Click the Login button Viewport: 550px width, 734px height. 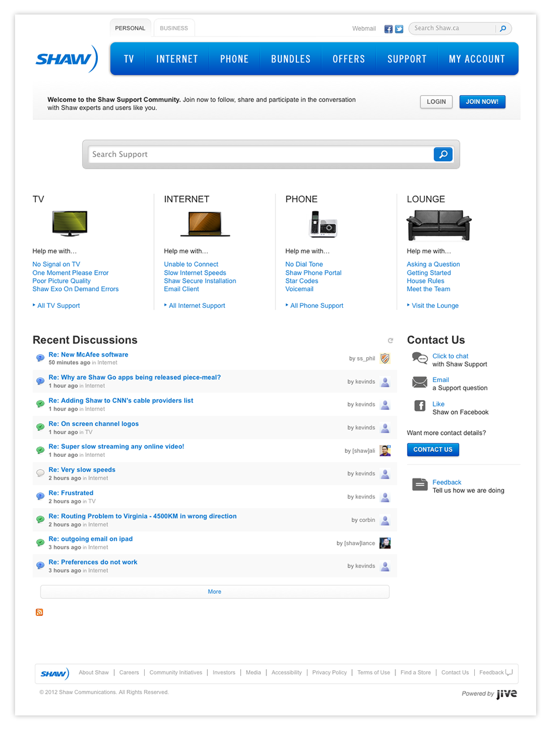pyautogui.click(x=437, y=101)
